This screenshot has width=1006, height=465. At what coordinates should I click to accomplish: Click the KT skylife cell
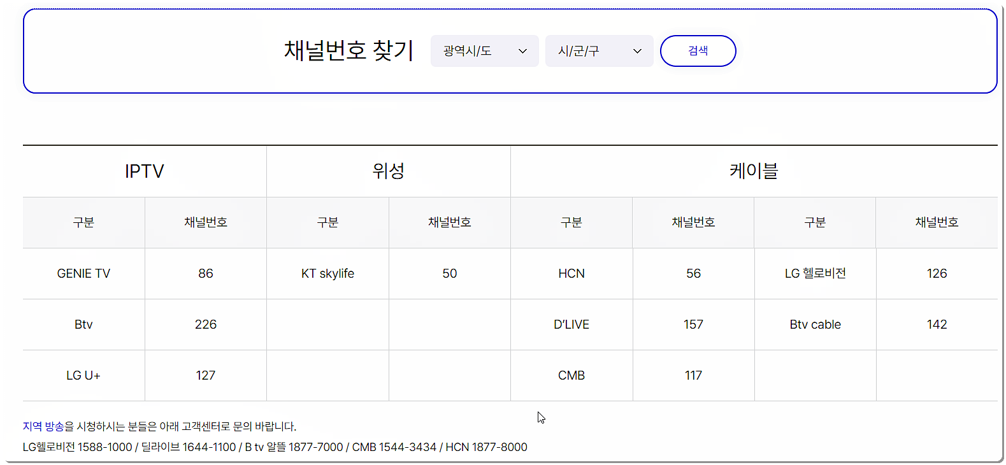[x=327, y=273]
